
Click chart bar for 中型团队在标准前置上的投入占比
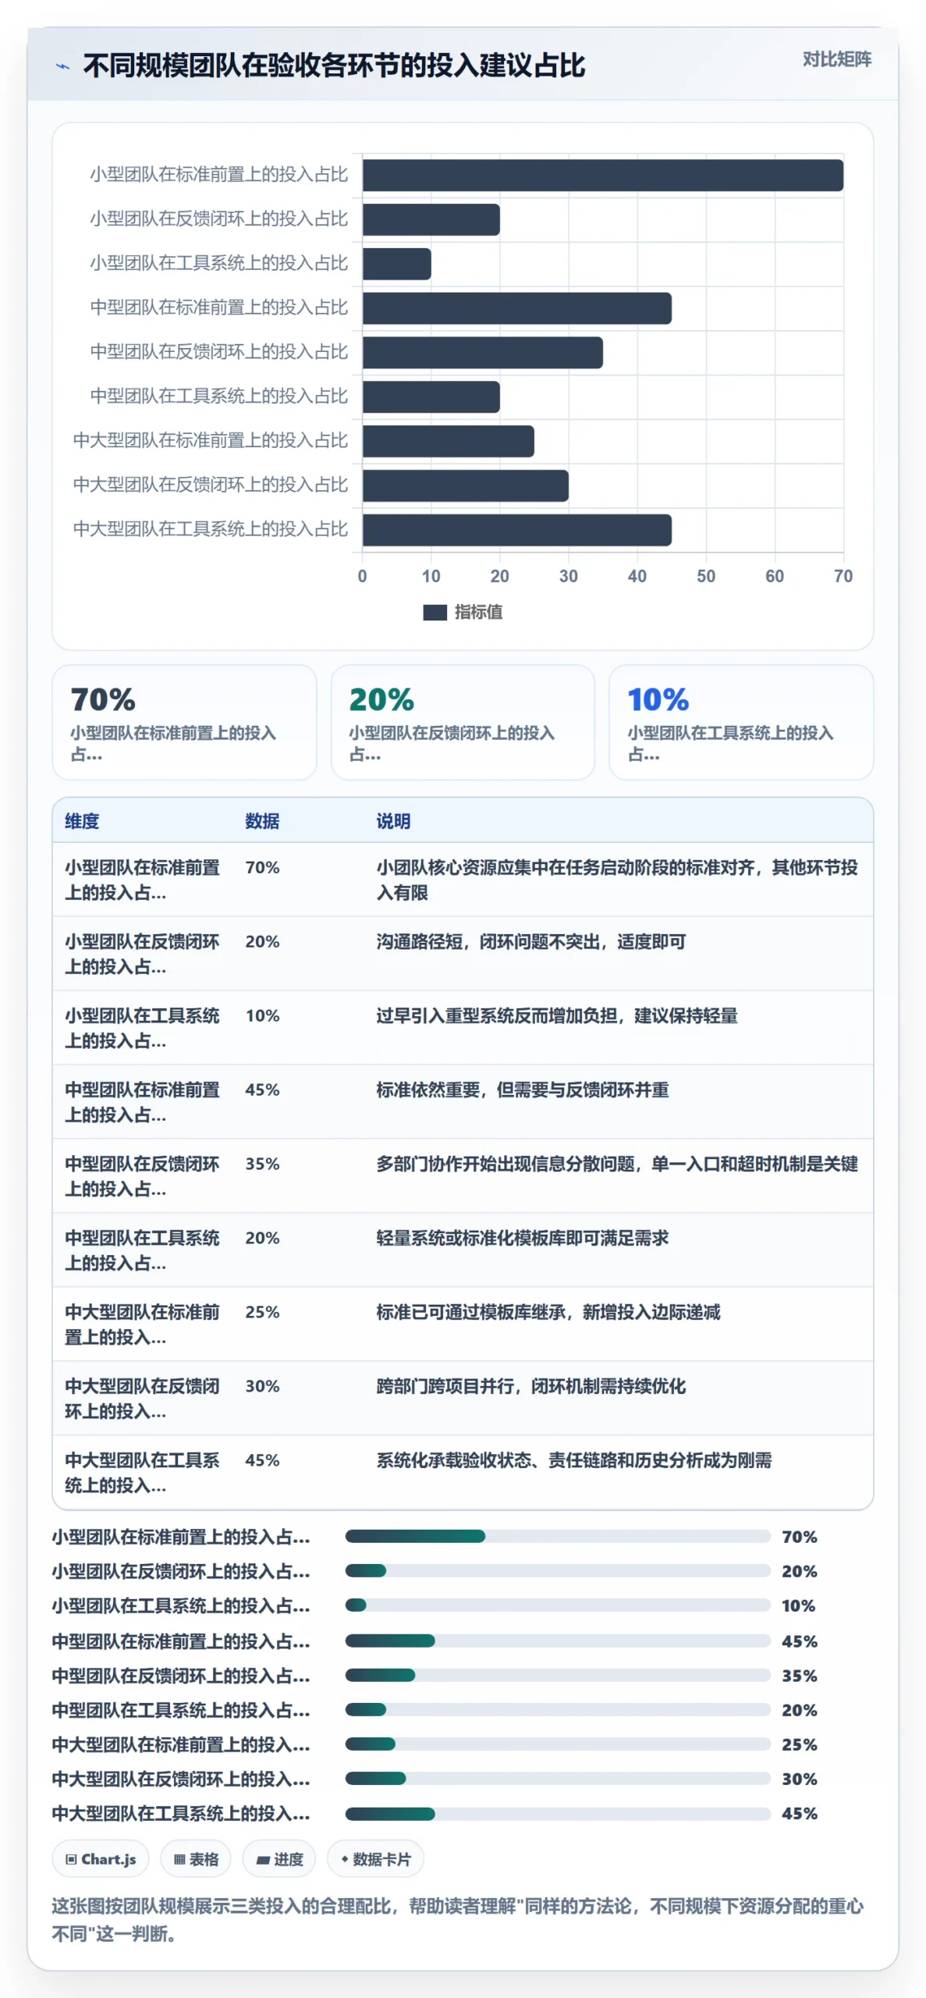[516, 308]
